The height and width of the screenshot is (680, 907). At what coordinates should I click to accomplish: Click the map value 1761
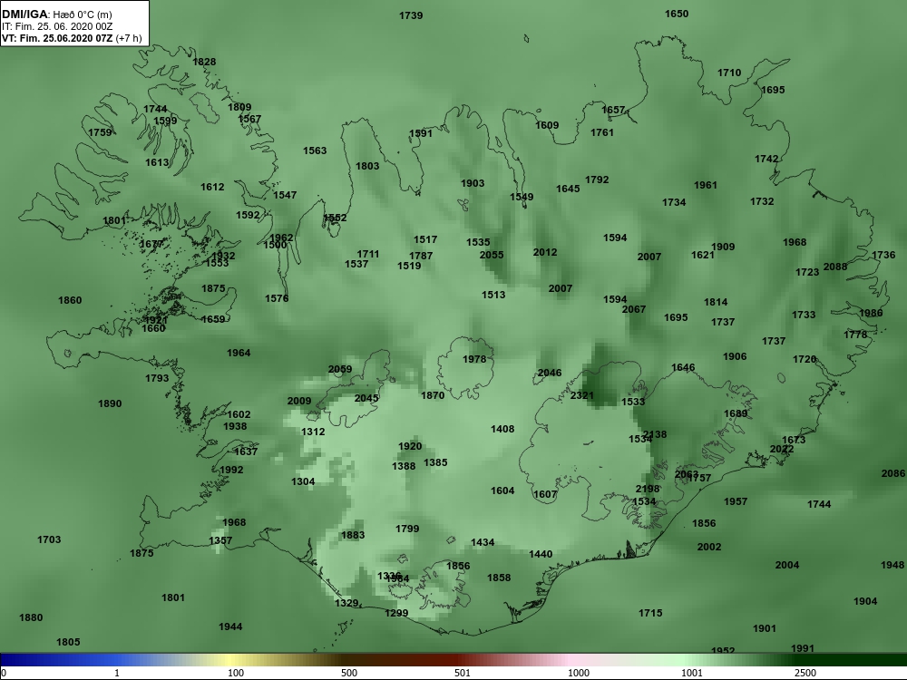pos(602,133)
